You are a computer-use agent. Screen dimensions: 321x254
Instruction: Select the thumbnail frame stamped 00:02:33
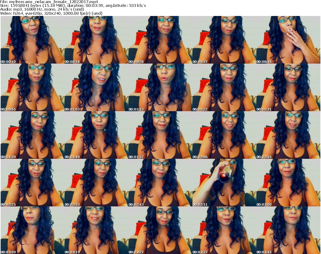97,183
